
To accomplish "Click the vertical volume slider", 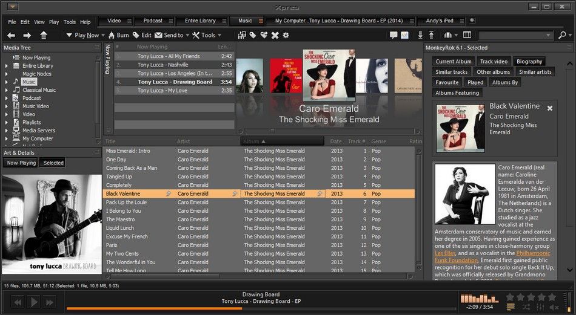I will click(x=569, y=300).
